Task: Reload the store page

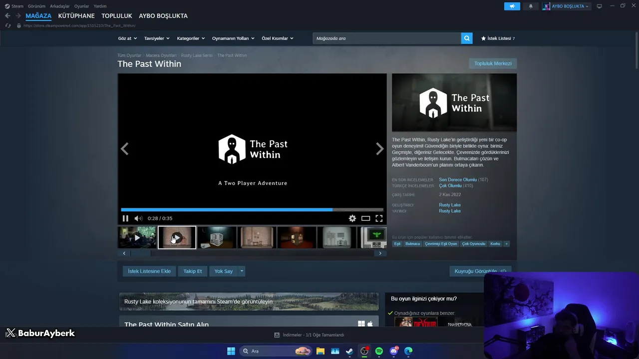Action: pos(7,25)
